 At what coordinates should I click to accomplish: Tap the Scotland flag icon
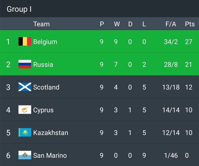(x=25, y=87)
